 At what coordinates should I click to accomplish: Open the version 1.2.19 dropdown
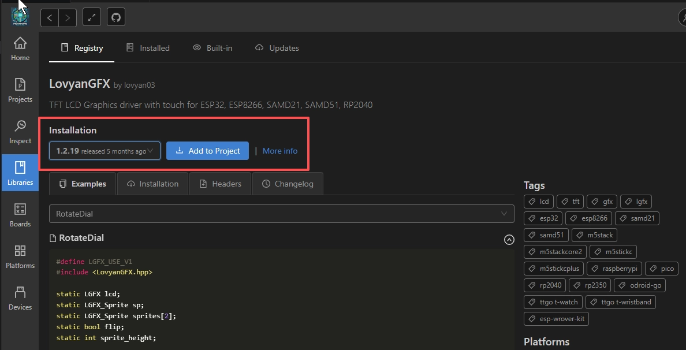105,151
